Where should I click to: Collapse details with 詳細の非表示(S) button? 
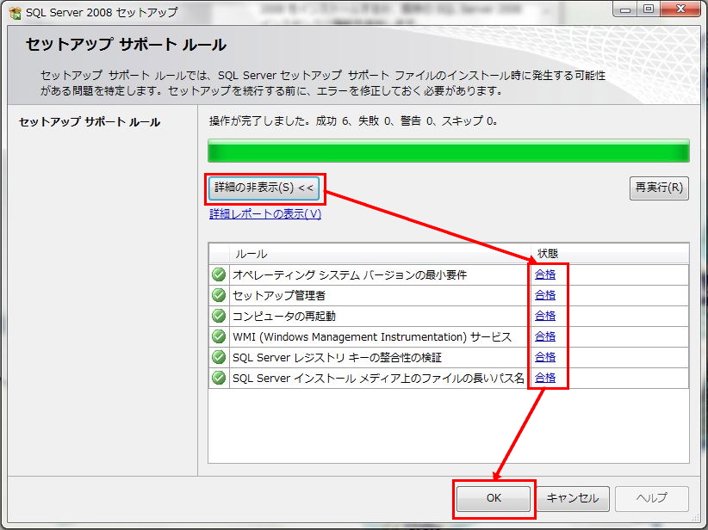[x=264, y=188]
